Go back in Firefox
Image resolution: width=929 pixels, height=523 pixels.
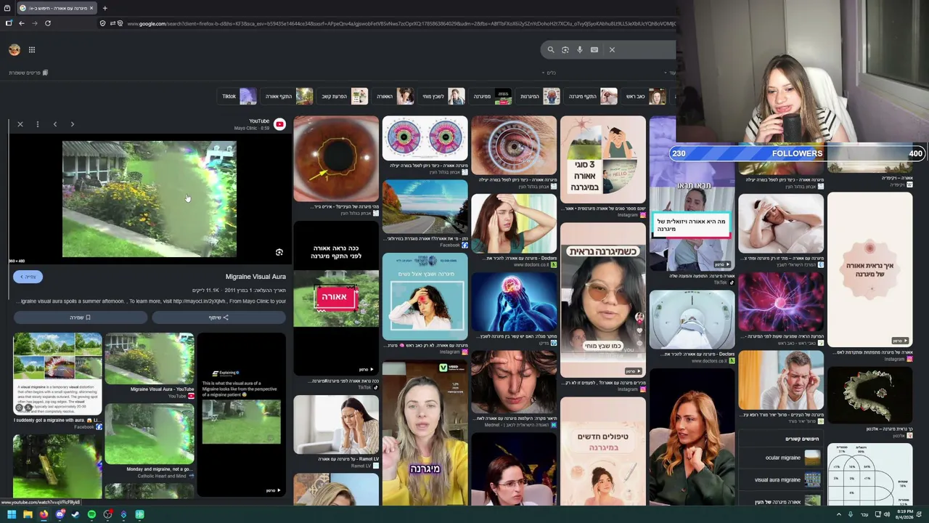click(22, 23)
